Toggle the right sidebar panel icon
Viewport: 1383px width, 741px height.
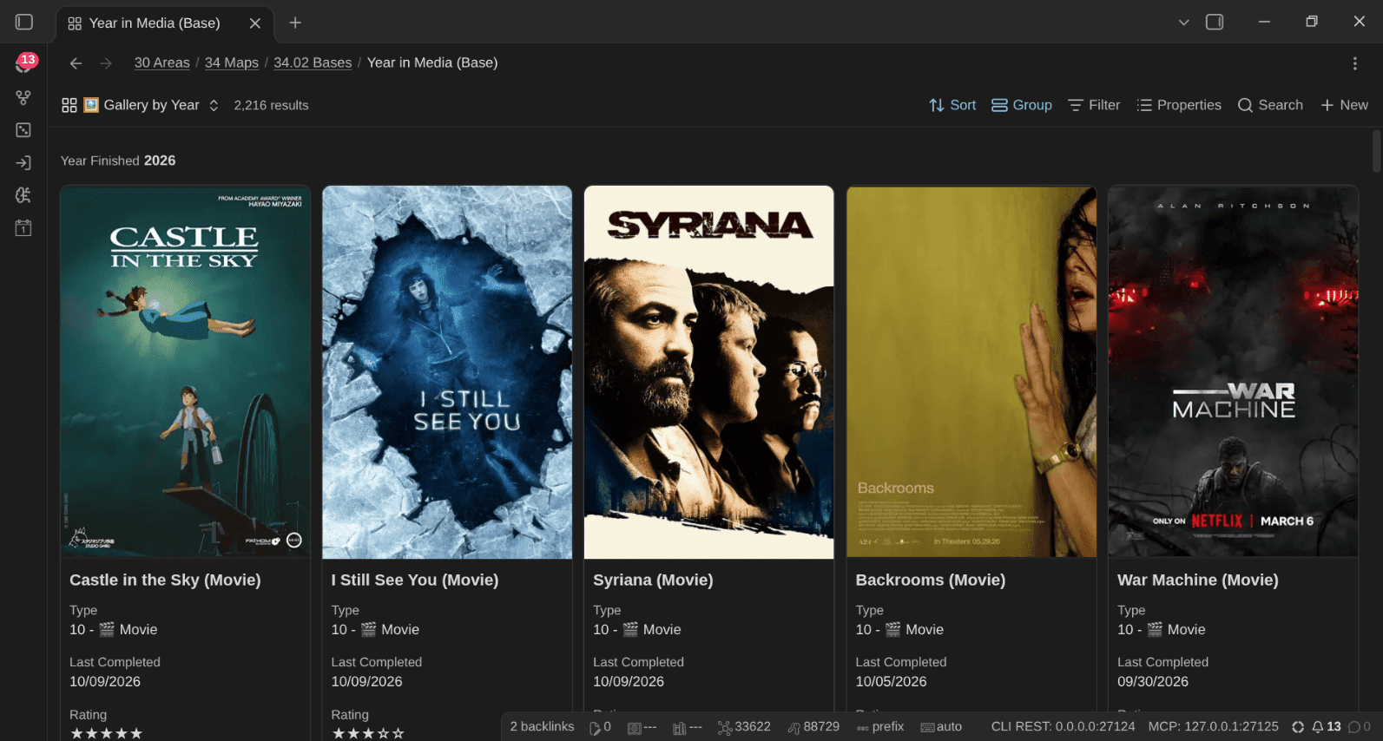pyautogui.click(x=1215, y=22)
